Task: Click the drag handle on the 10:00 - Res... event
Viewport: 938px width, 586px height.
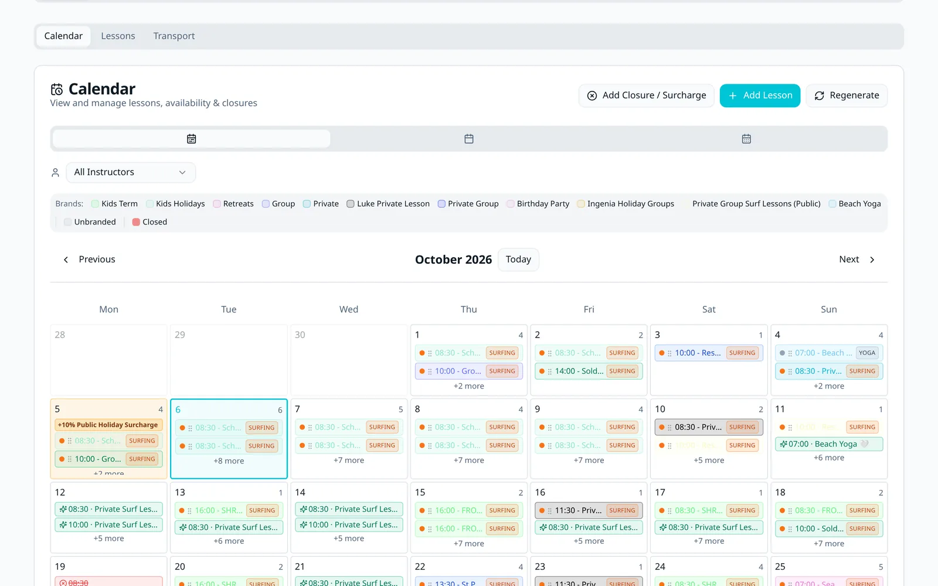Action: pyautogui.click(x=669, y=353)
